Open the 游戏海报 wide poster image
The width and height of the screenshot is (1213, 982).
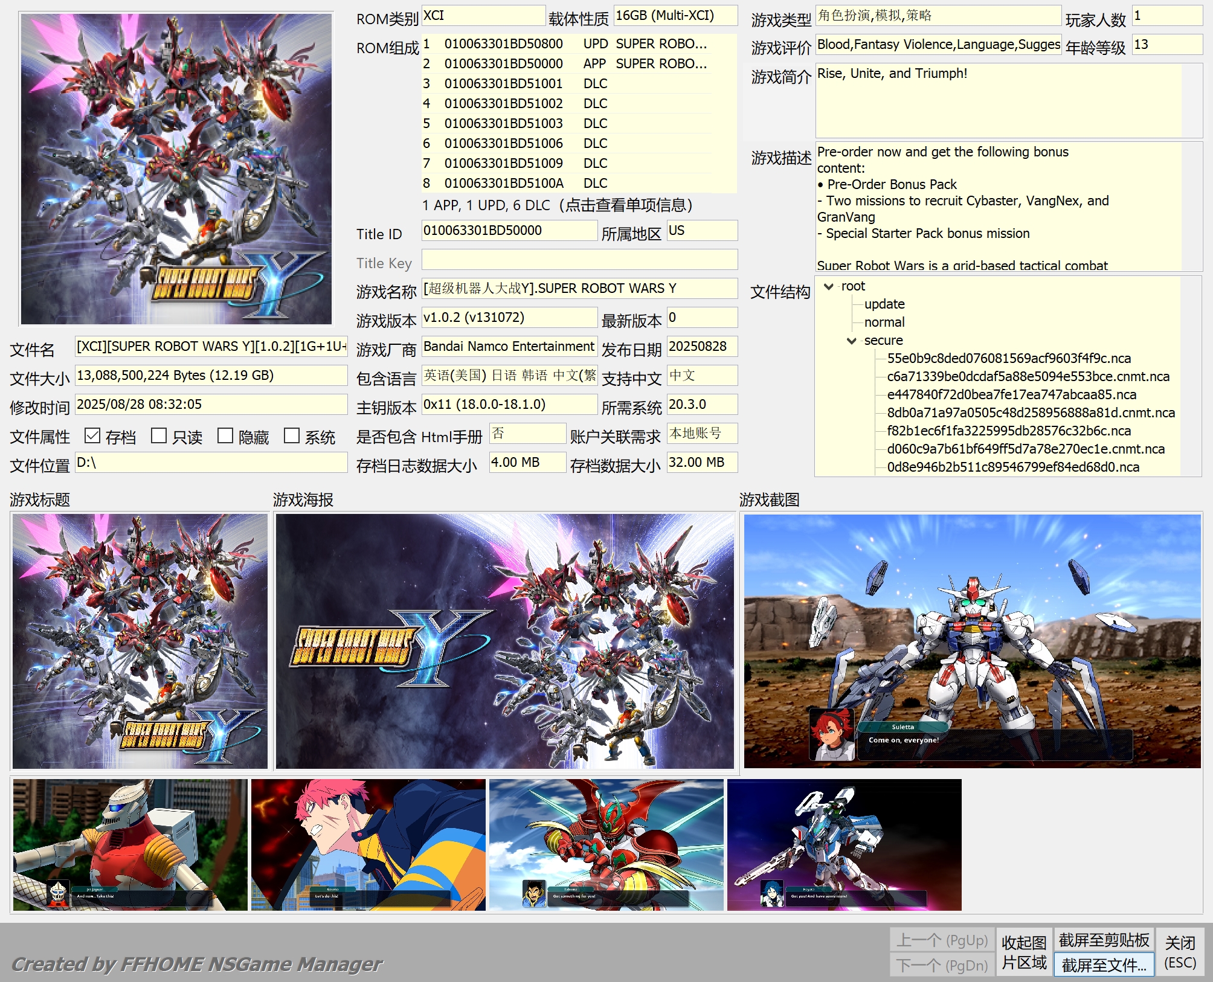pos(504,641)
